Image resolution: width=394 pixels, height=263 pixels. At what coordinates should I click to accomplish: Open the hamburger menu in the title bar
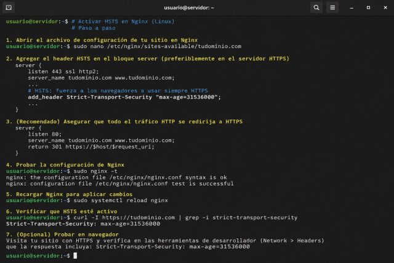coord(332,7)
